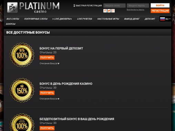Click the Google Plus login icon
Viewport: 175px width, 131px height.
[x=113, y=11]
